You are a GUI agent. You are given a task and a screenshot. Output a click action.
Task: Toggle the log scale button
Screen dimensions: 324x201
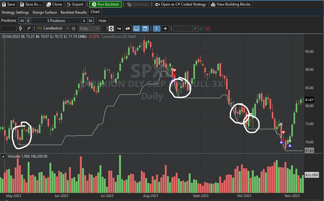tap(119, 29)
